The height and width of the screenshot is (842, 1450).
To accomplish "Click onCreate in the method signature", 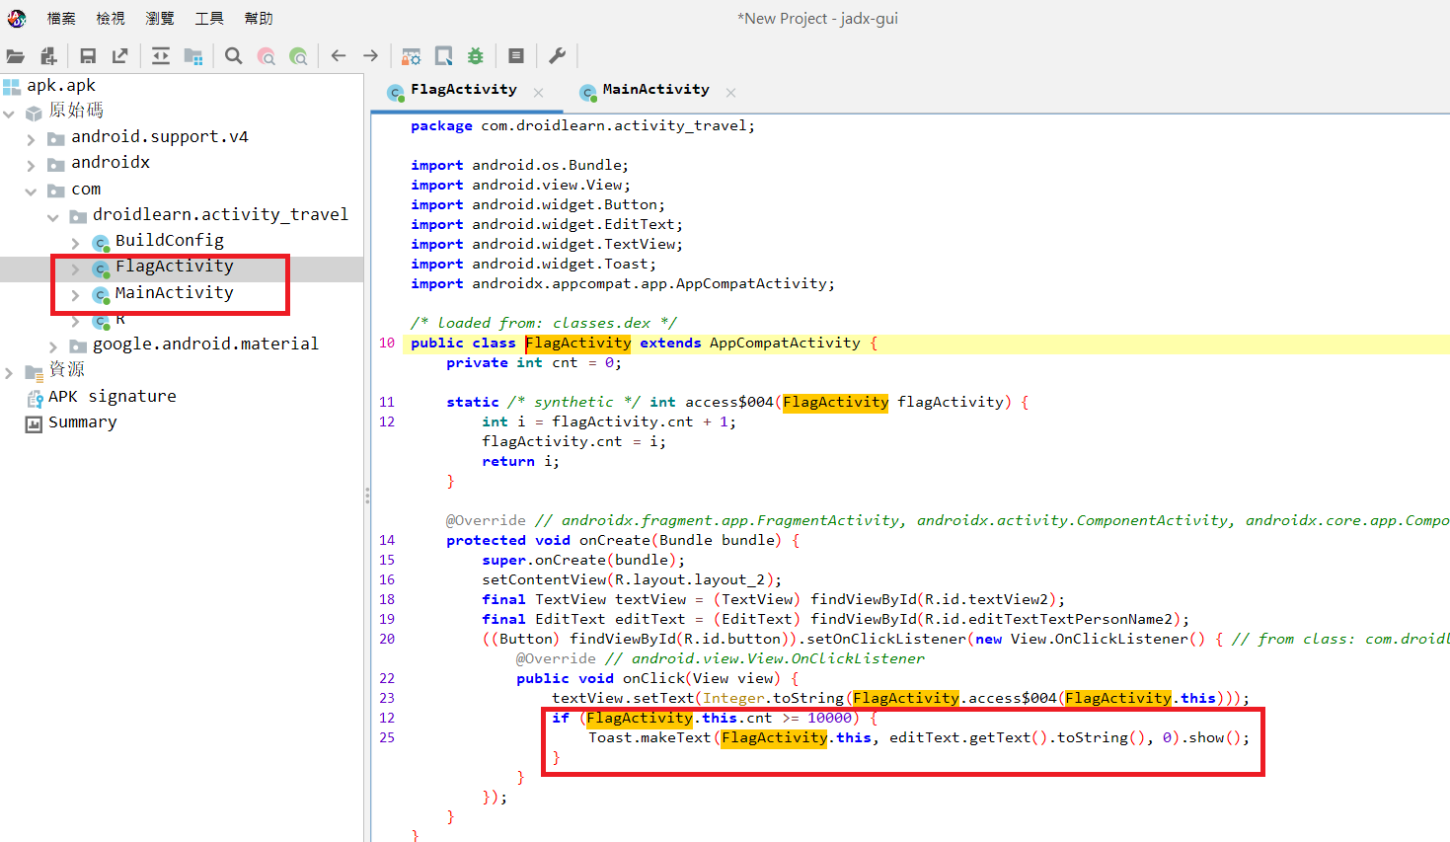I will 614,540.
